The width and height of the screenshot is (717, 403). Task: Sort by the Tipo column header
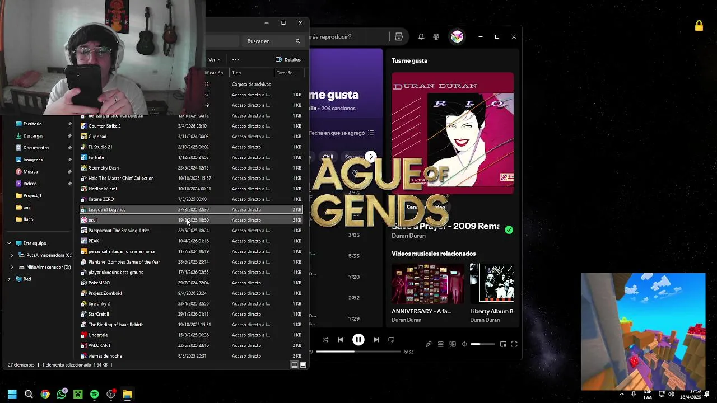click(252, 73)
